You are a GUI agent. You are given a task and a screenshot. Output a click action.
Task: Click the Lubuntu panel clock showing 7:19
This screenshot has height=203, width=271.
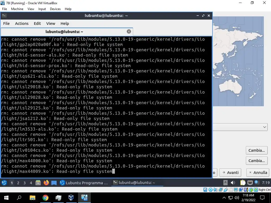[266, 183]
